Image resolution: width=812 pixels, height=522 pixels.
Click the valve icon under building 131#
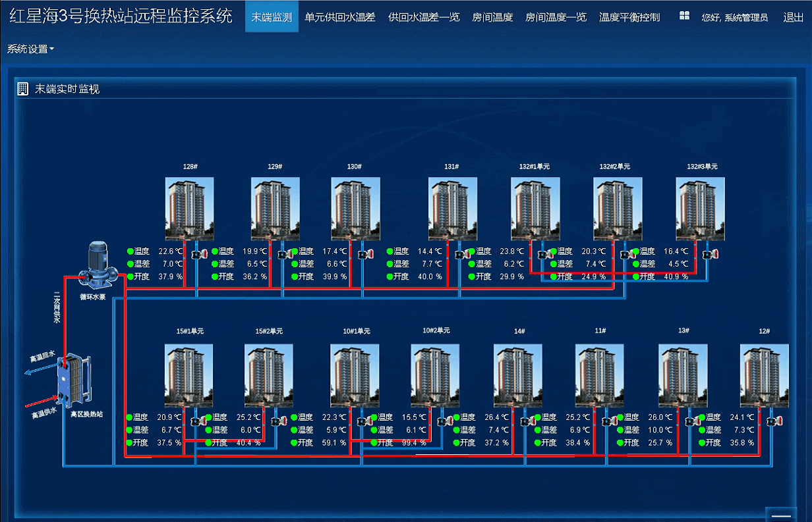tap(463, 254)
